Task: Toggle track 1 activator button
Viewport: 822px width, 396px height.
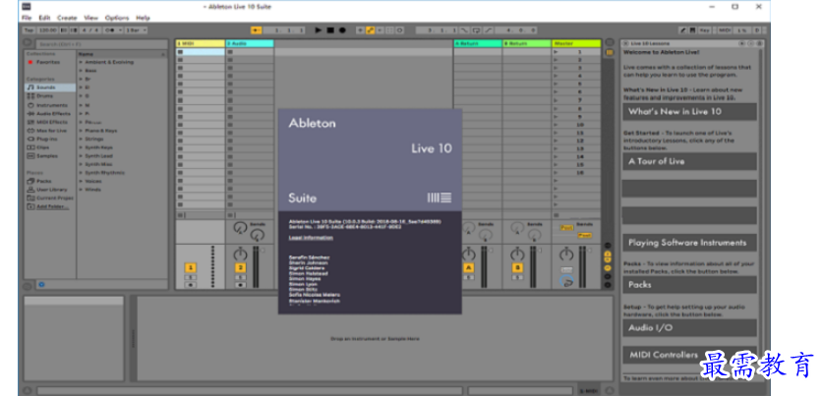Action: click(191, 267)
